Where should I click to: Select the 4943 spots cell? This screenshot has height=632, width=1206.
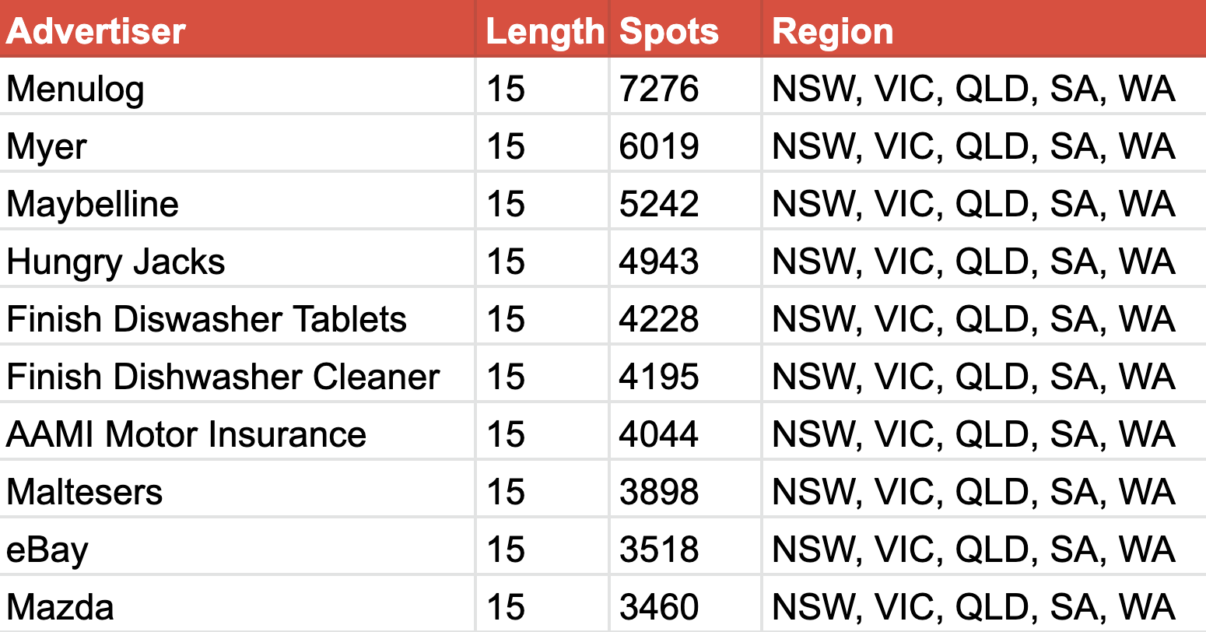click(x=685, y=259)
